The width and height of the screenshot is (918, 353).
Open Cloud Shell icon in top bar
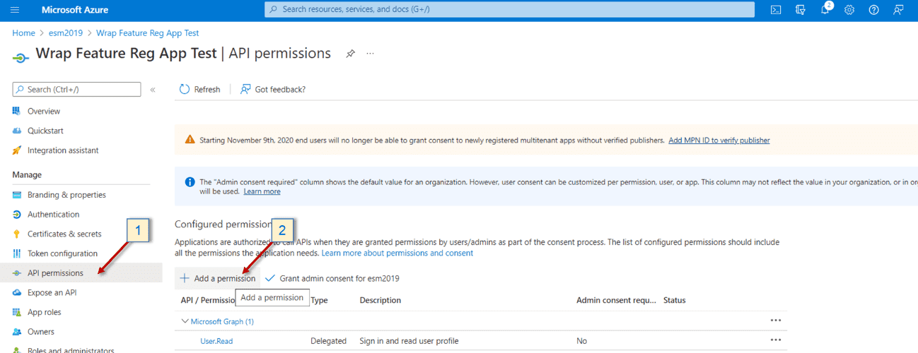click(776, 10)
